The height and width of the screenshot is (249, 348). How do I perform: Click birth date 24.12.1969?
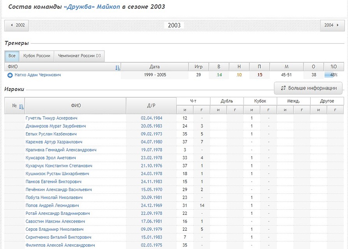[151, 205]
